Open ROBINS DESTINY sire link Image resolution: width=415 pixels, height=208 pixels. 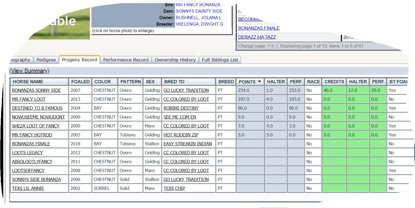tap(181, 108)
